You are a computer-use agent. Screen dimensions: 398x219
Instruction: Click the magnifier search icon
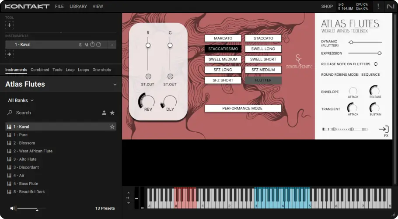coord(10,113)
